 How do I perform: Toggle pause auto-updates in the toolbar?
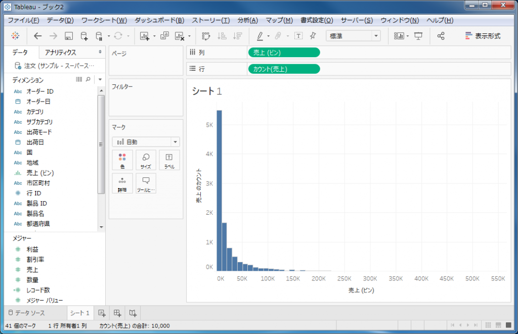coord(99,36)
